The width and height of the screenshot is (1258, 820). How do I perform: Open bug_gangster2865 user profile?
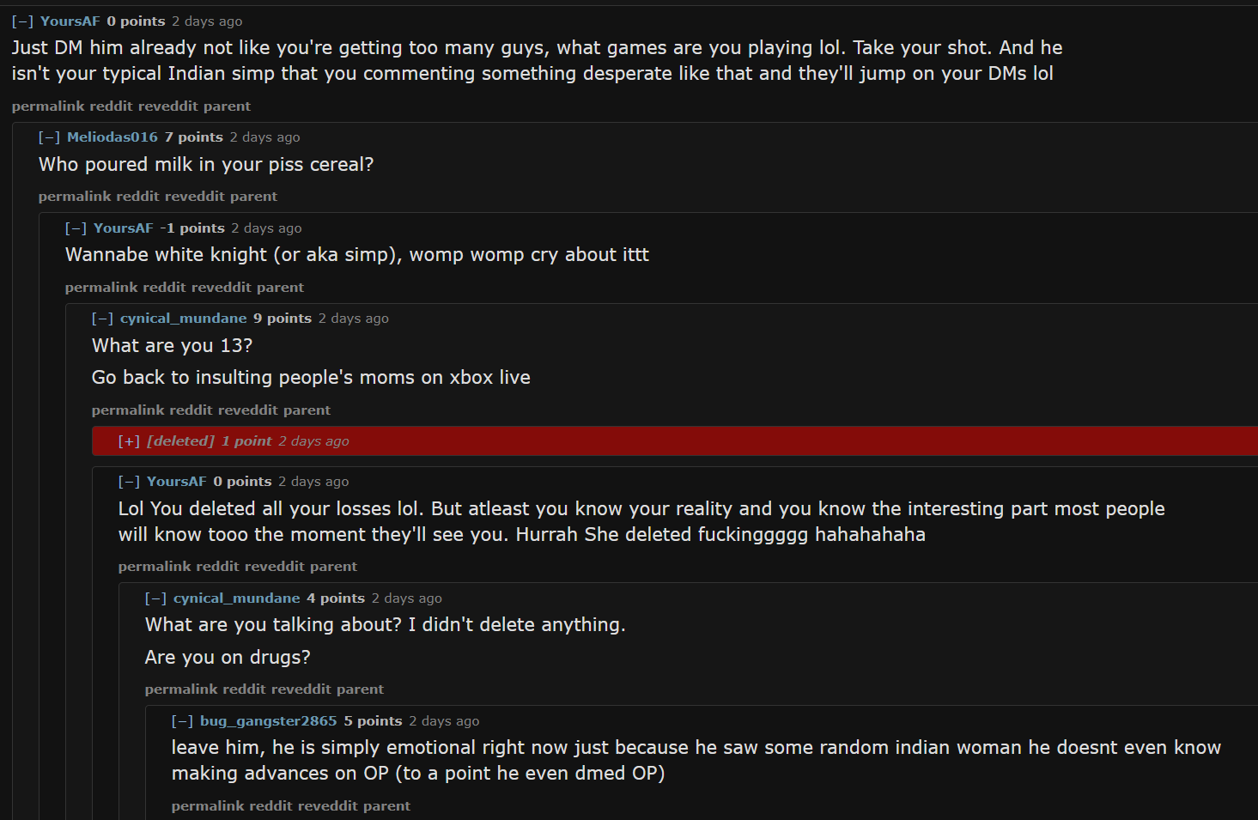(x=268, y=721)
